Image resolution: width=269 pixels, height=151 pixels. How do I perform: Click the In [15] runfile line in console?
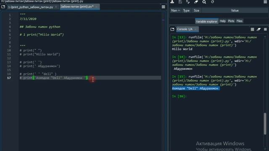214,77
